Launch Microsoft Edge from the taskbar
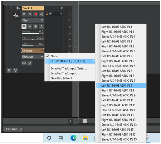161x144 pixels. (x=73, y=138)
